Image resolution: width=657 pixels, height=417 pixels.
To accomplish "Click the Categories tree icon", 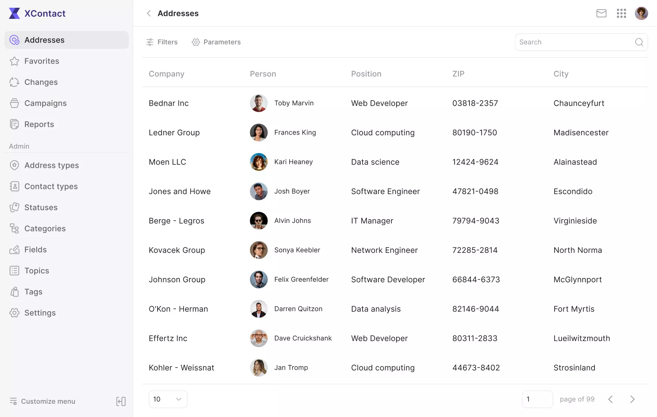I will click(14, 228).
